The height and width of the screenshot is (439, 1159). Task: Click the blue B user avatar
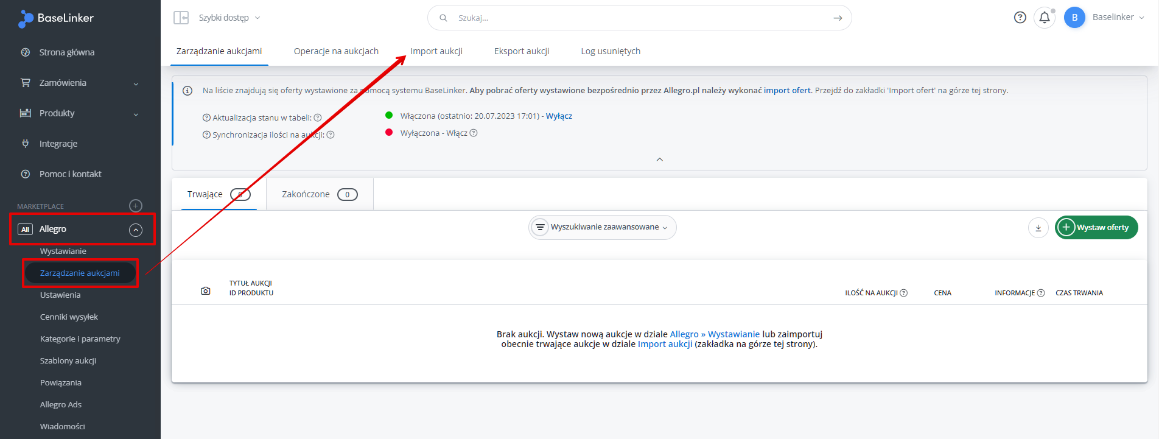1074,18
